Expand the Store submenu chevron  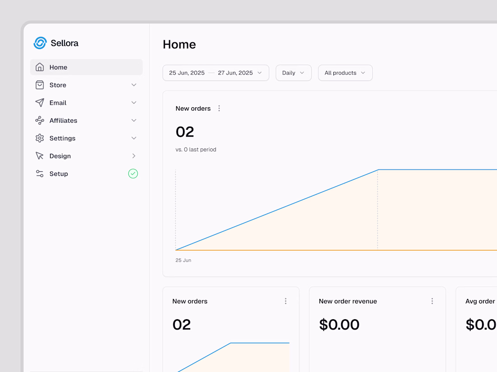[134, 85]
